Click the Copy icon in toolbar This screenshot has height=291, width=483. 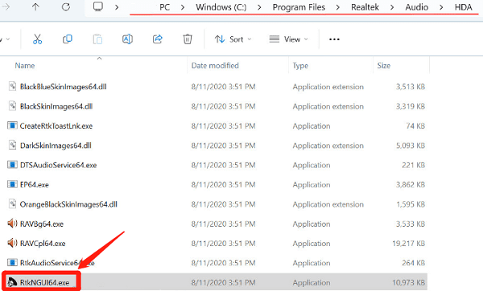click(67, 39)
